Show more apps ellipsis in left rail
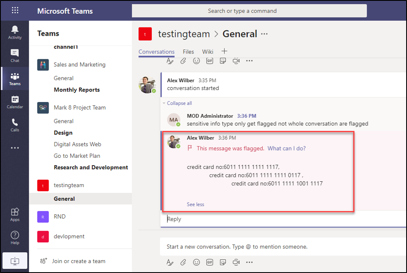407x273 pixels. tap(15, 148)
